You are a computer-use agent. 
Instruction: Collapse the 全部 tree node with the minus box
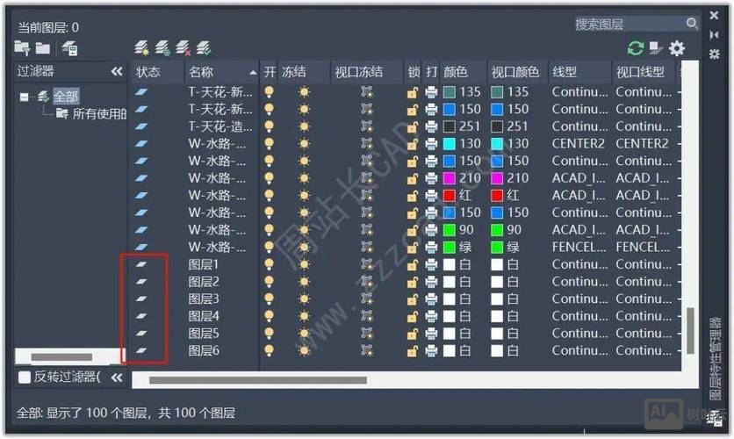[25, 97]
